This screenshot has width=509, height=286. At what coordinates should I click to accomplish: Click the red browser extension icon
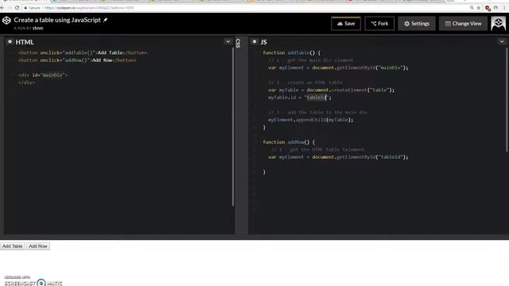[488, 8]
